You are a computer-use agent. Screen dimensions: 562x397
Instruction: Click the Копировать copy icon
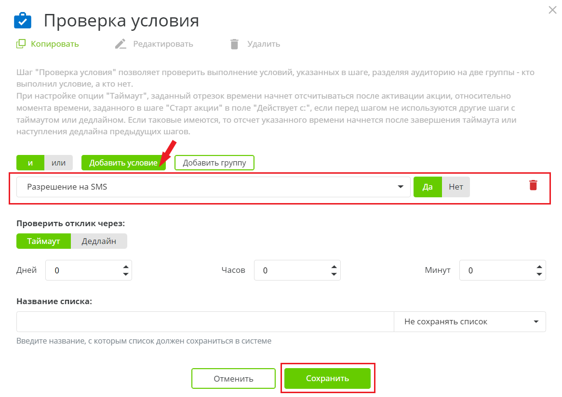(x=21, y=43)
